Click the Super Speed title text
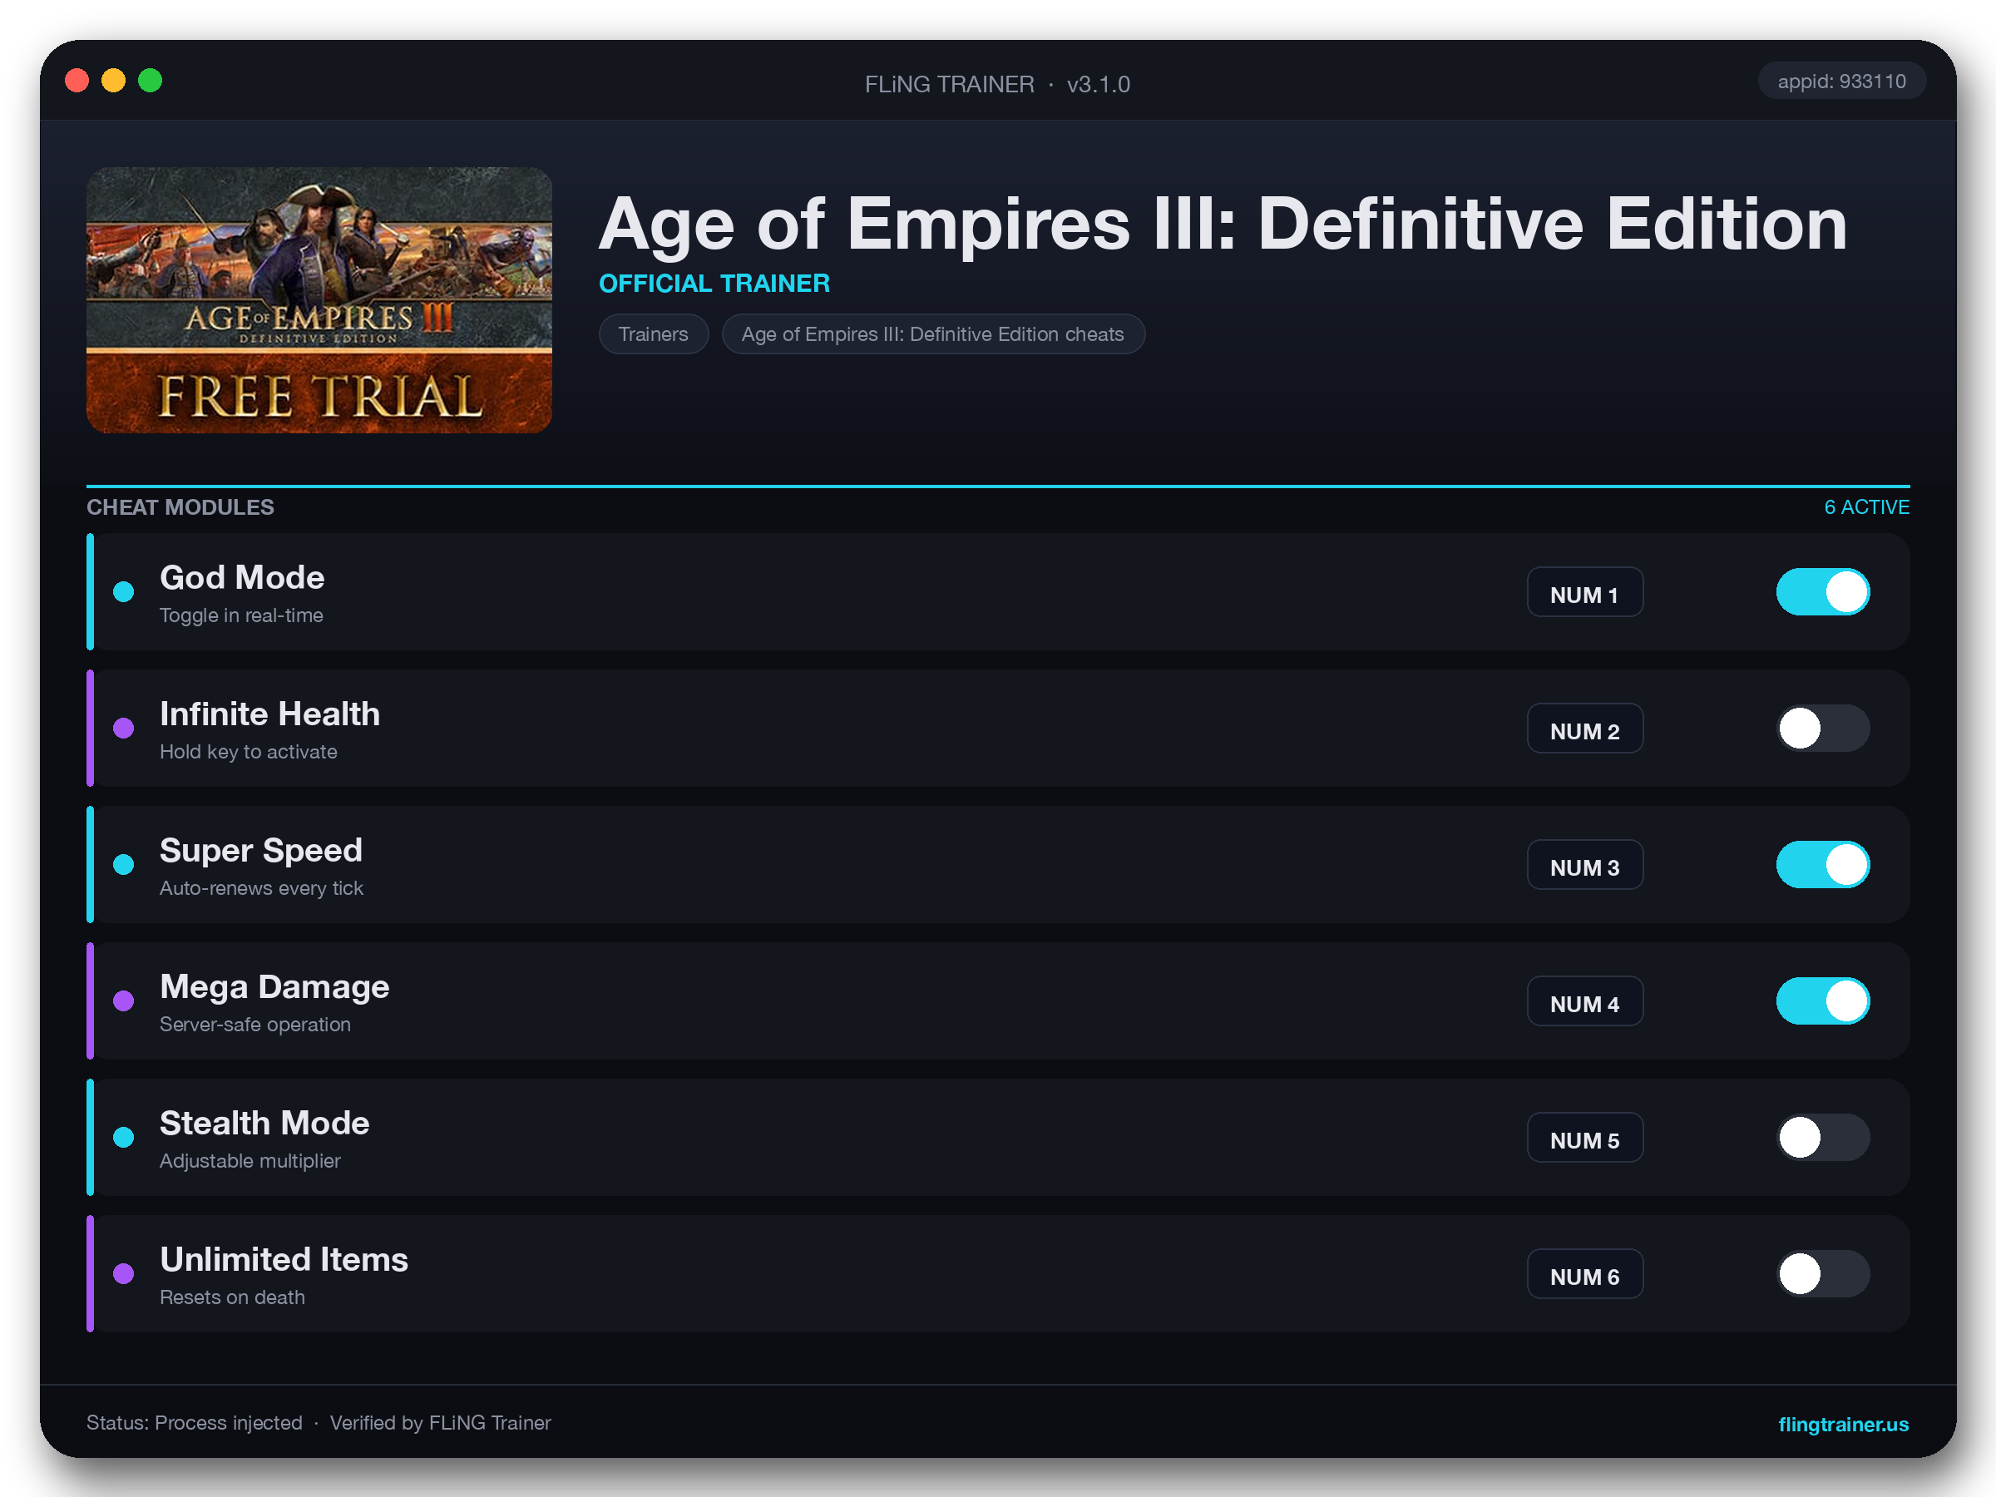Screen dimensions: 1996x1497 261,850
